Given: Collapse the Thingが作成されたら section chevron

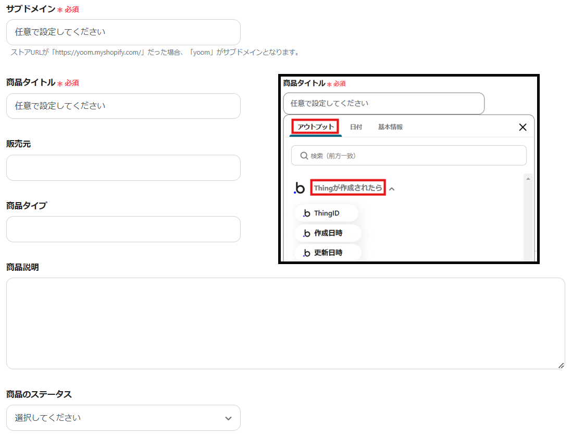Looking at the screenshot, I should click(x=392, y=189).
